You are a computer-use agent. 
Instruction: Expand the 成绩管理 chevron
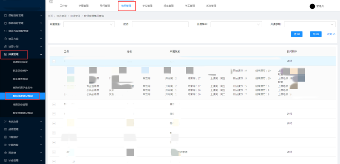(x=41, y=129)
